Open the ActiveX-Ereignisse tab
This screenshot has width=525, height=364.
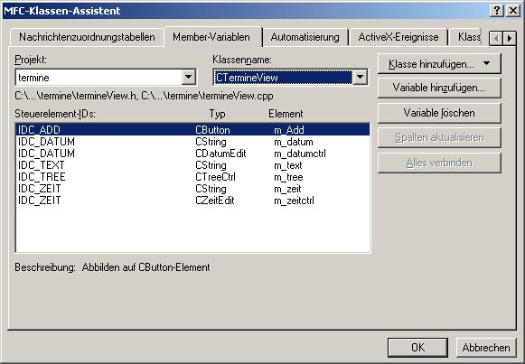pos(398,37)
